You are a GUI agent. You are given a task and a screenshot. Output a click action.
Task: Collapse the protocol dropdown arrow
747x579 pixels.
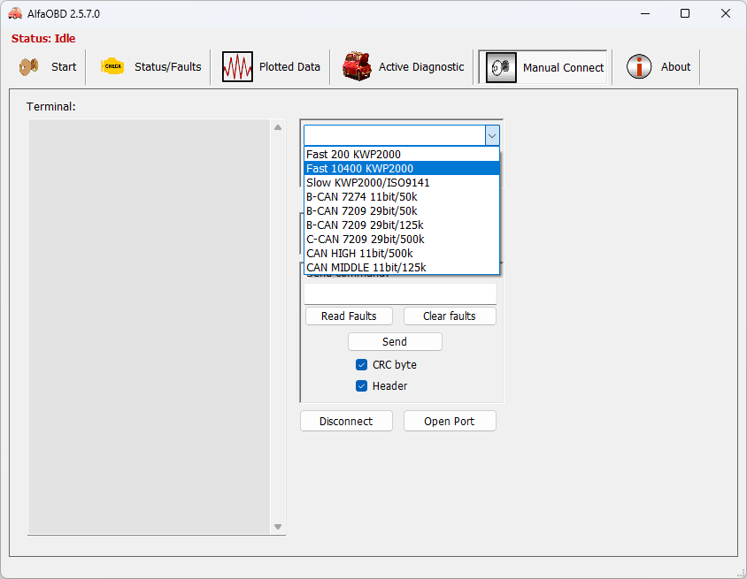tap(492, 135)
